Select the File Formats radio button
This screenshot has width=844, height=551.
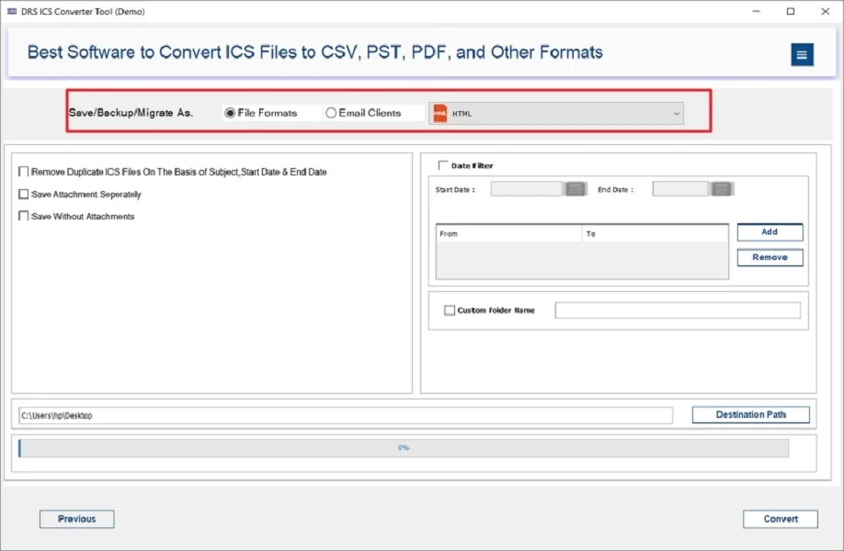[x=230, y=113]
